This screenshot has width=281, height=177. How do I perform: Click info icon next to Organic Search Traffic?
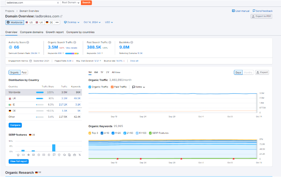75,42
